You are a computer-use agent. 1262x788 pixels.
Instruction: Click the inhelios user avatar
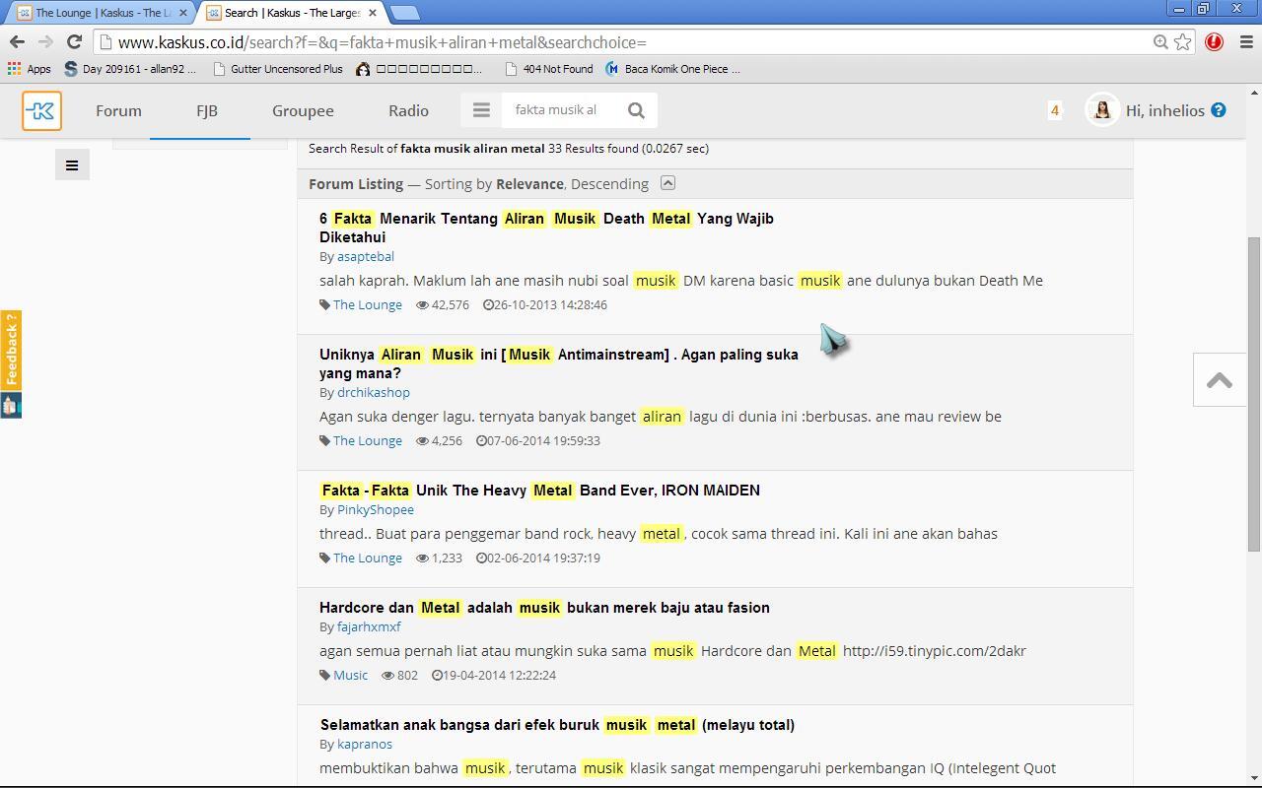tap(1102, 110)
